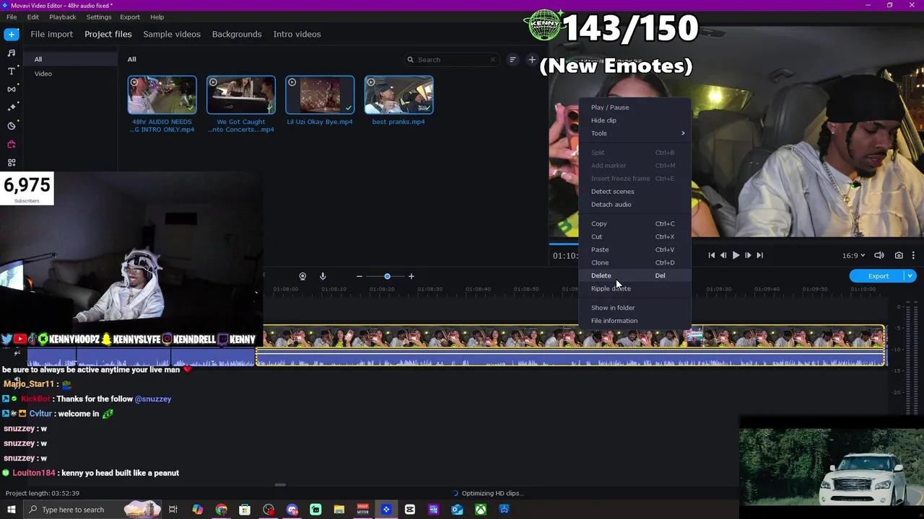The width and height of the screenshot is (924, 519).
Task: Open the Stickers panel icon
Action: click(12, 125)
